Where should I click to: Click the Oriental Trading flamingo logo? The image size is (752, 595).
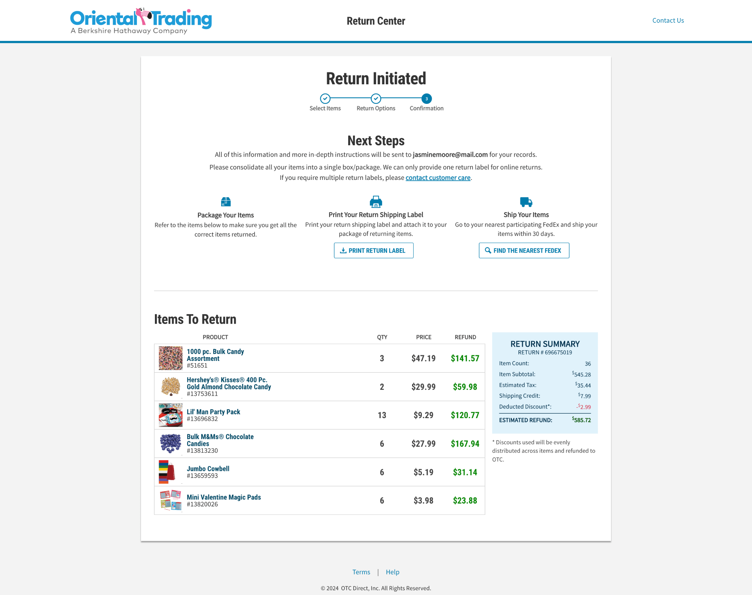pos(141,21)
